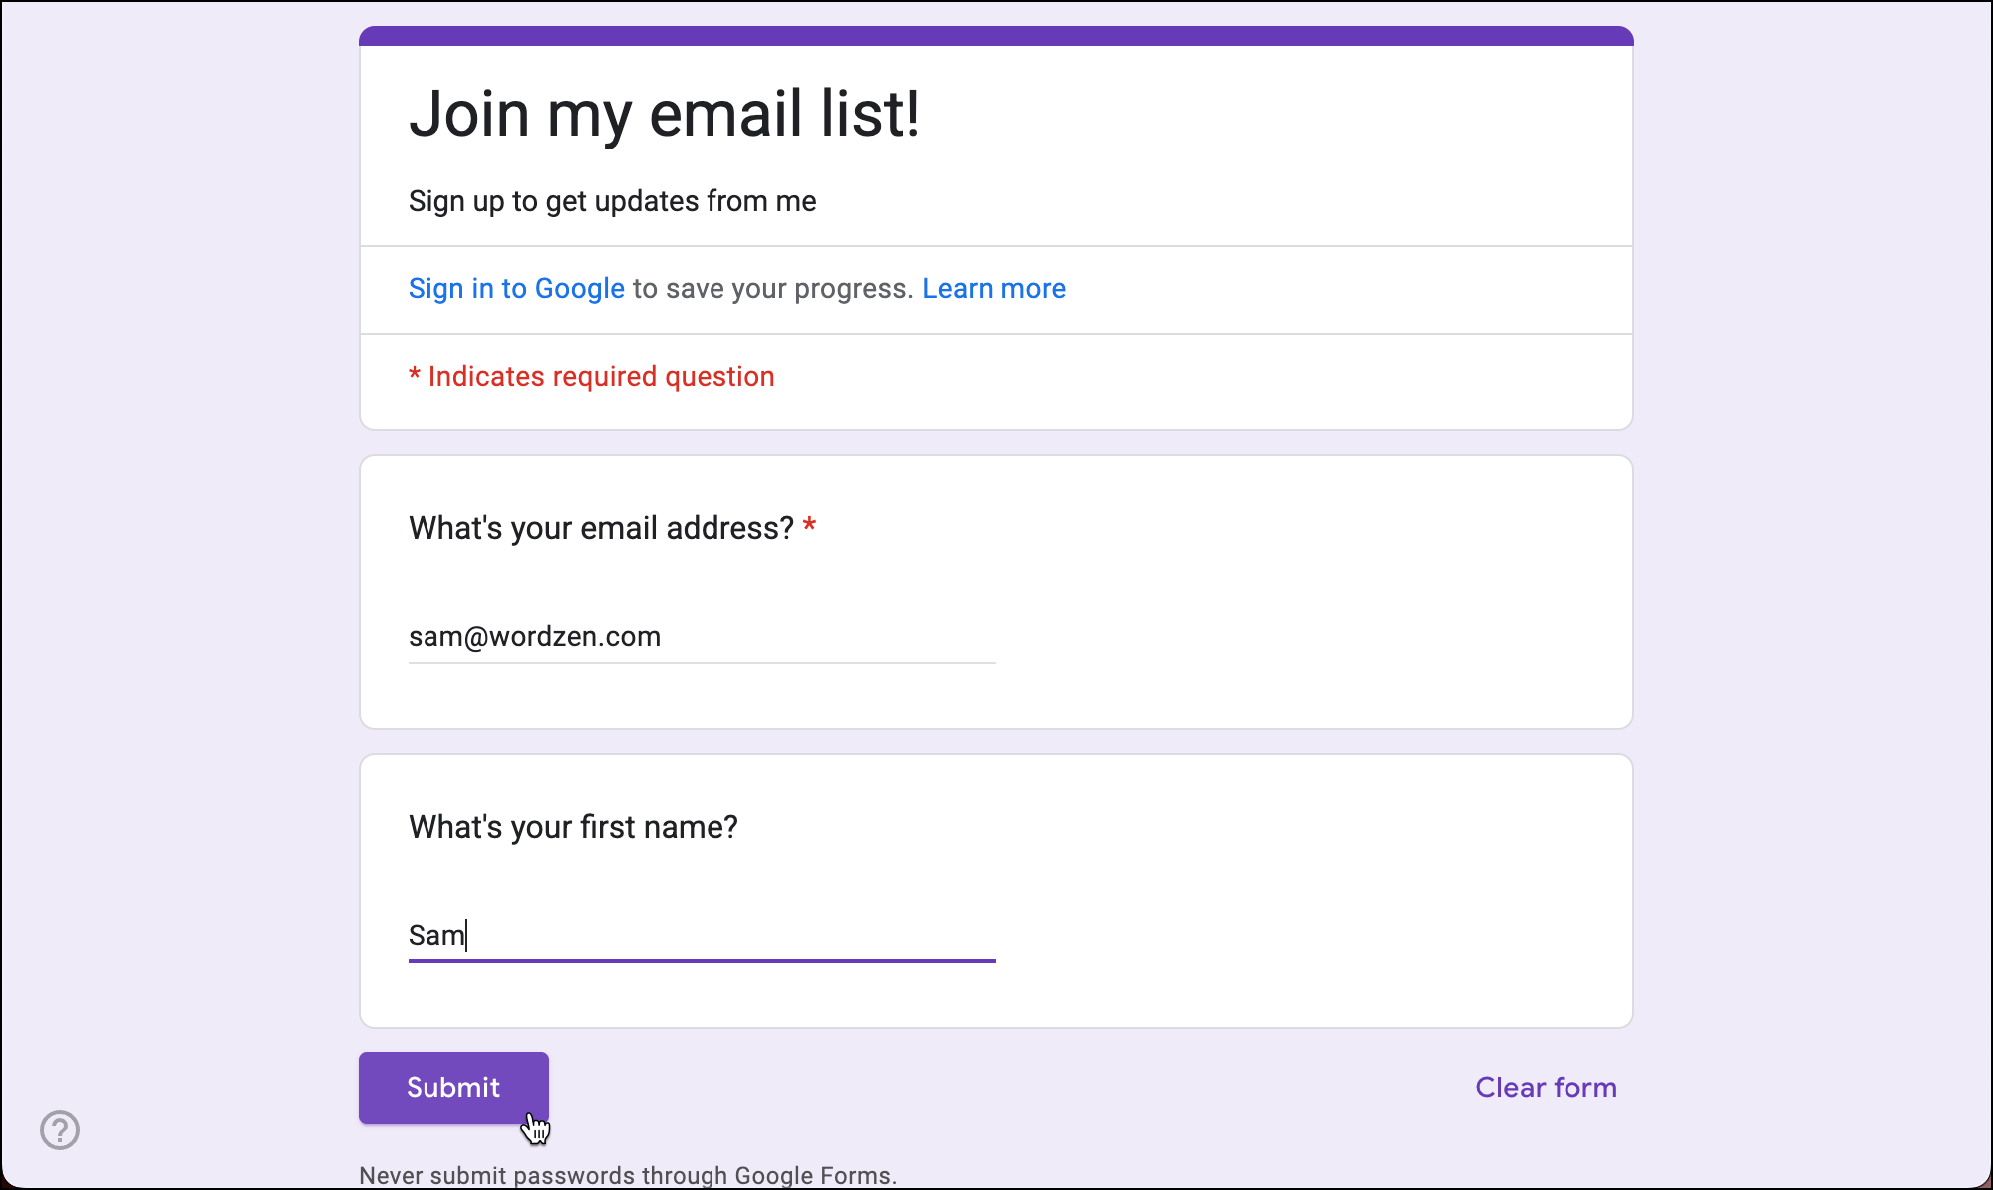Click the purple header bar of the form
The image size is (1993, 1190).
(996, 33)
